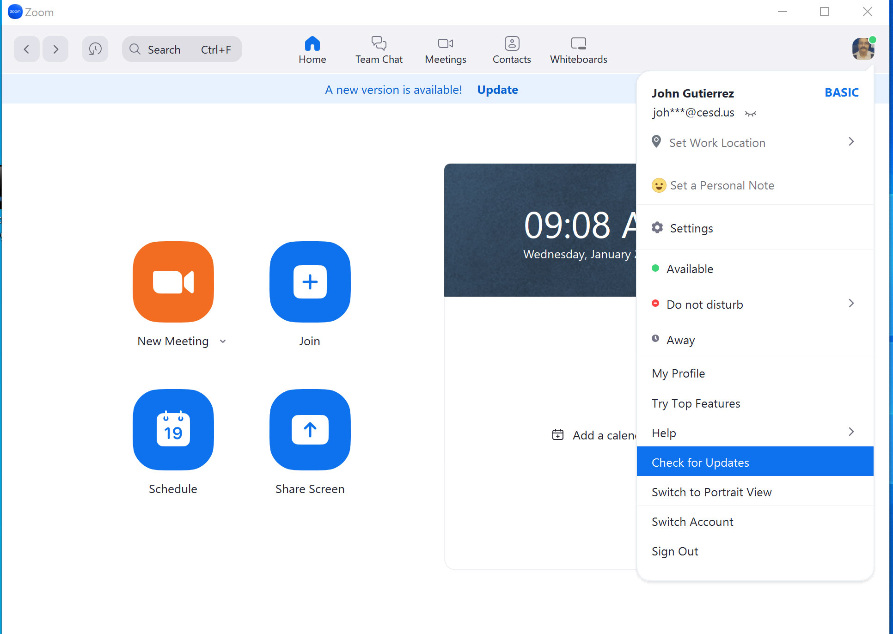The height and width of the screenshot is (634, 893).
Task: Reveal hidden email with the eye icon
Action: [751, 113]
